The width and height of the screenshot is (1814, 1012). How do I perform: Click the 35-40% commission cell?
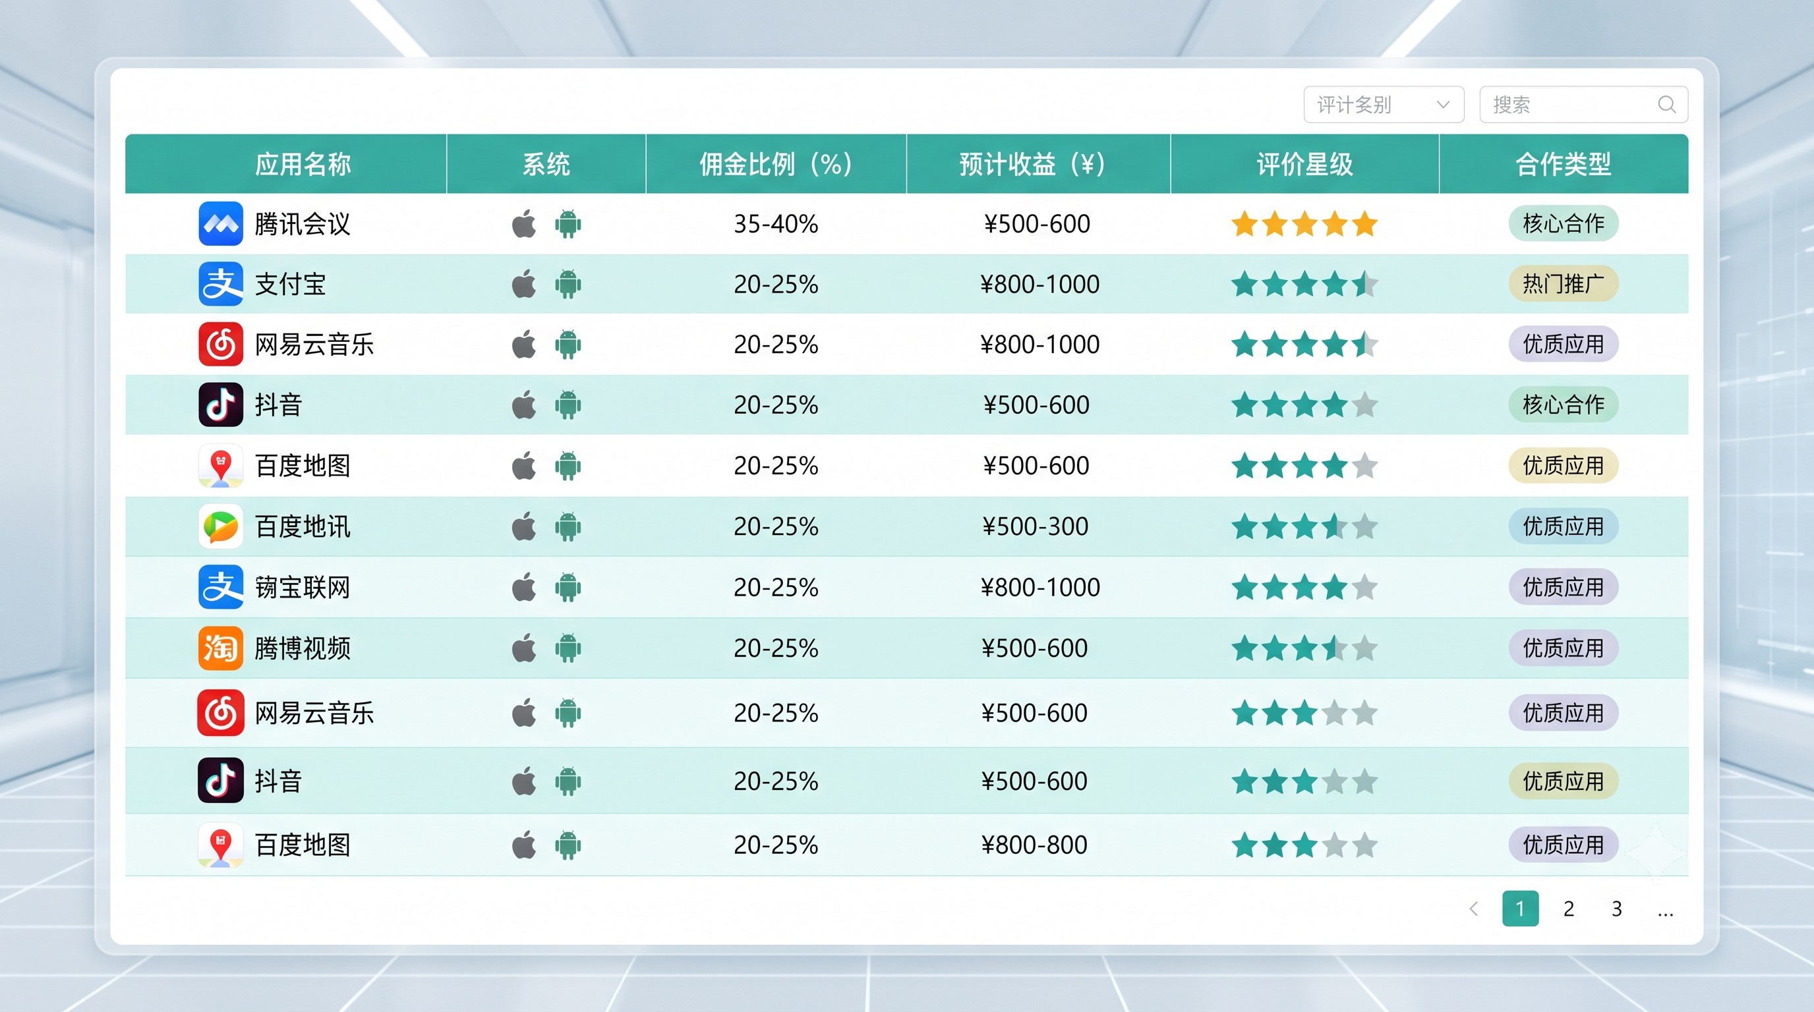[775, 224]
